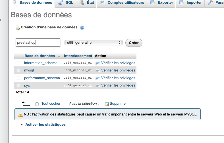Click utf8_general_ci text in mysql row

coord(78,70)
